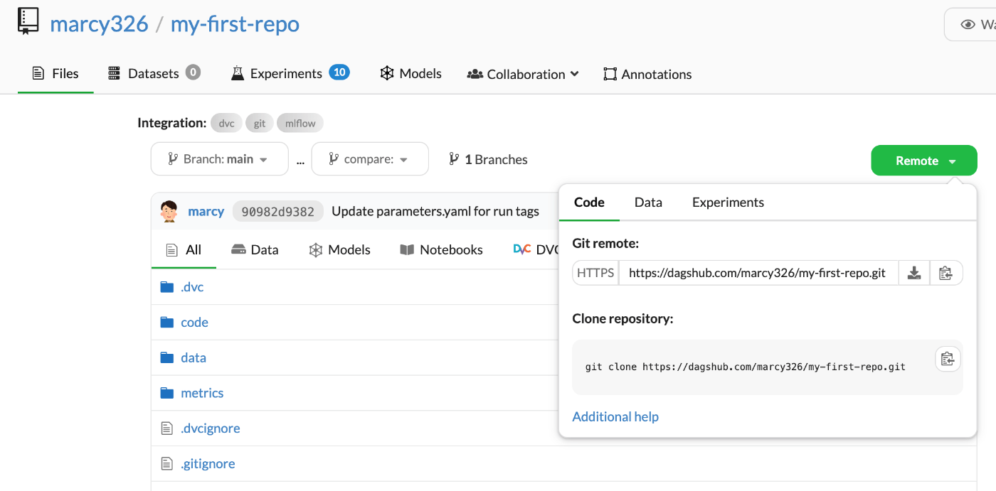996x491 pixels.
Task: Select the Code tab in Remote popup
Action: (589, 203)
